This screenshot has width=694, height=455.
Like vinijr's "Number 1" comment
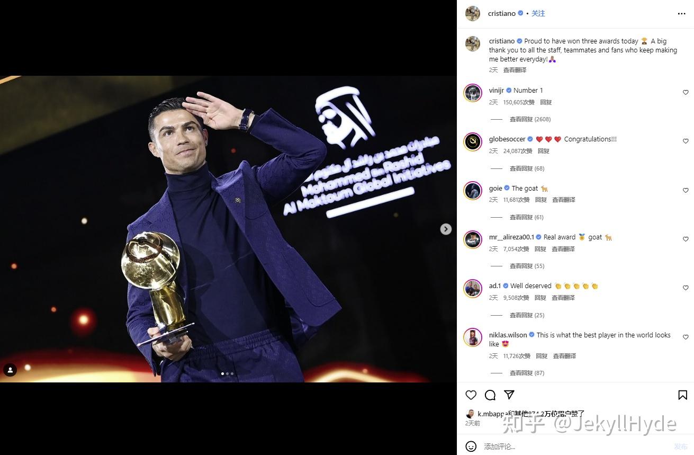pyautogui.click(x=686, y=93)
